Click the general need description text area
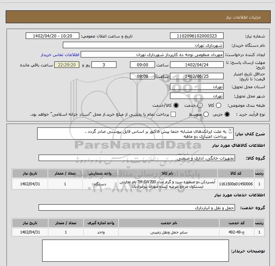275x266 pixels. 135,134
